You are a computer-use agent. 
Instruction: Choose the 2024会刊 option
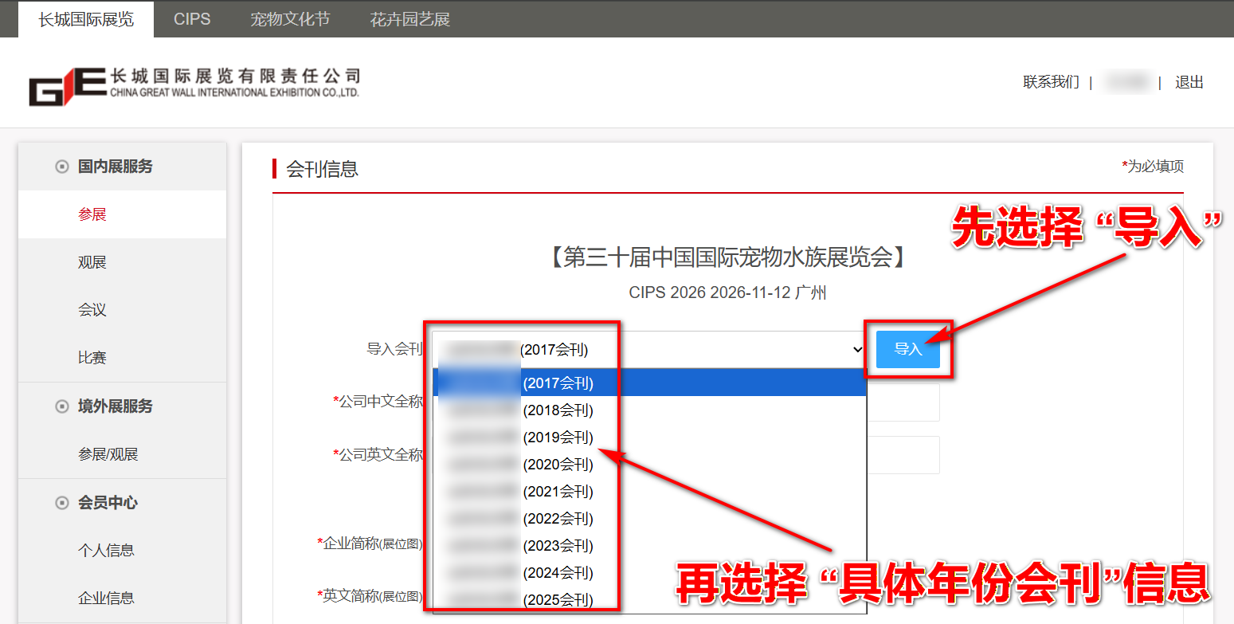click(649, 573)
